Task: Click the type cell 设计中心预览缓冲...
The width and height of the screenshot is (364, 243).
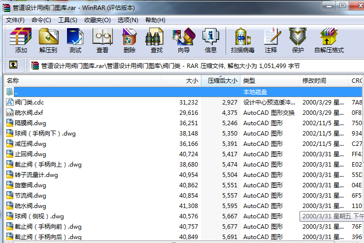Action: 269,102
